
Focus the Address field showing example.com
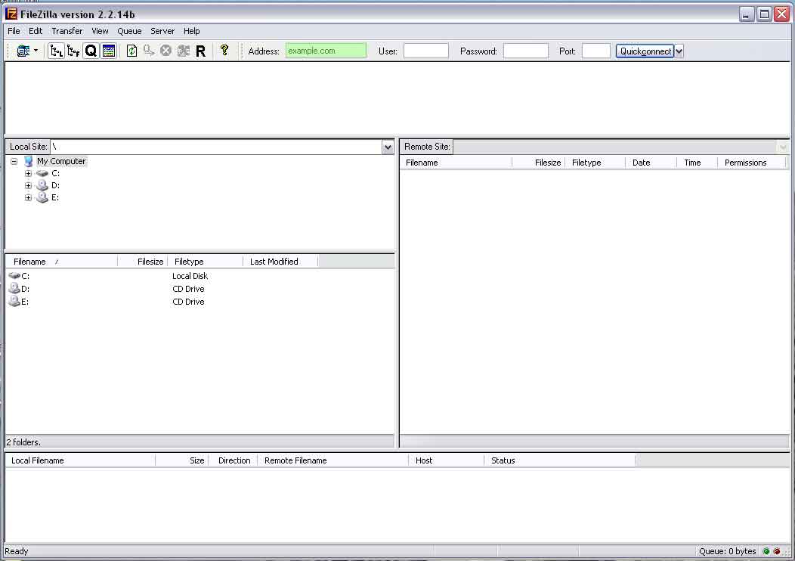click(x=326, y=51)
